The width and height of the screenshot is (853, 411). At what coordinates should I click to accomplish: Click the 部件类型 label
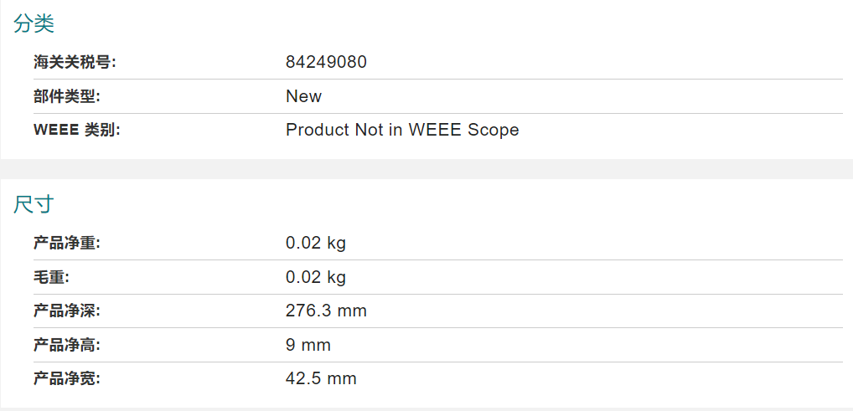click(67, 97)
